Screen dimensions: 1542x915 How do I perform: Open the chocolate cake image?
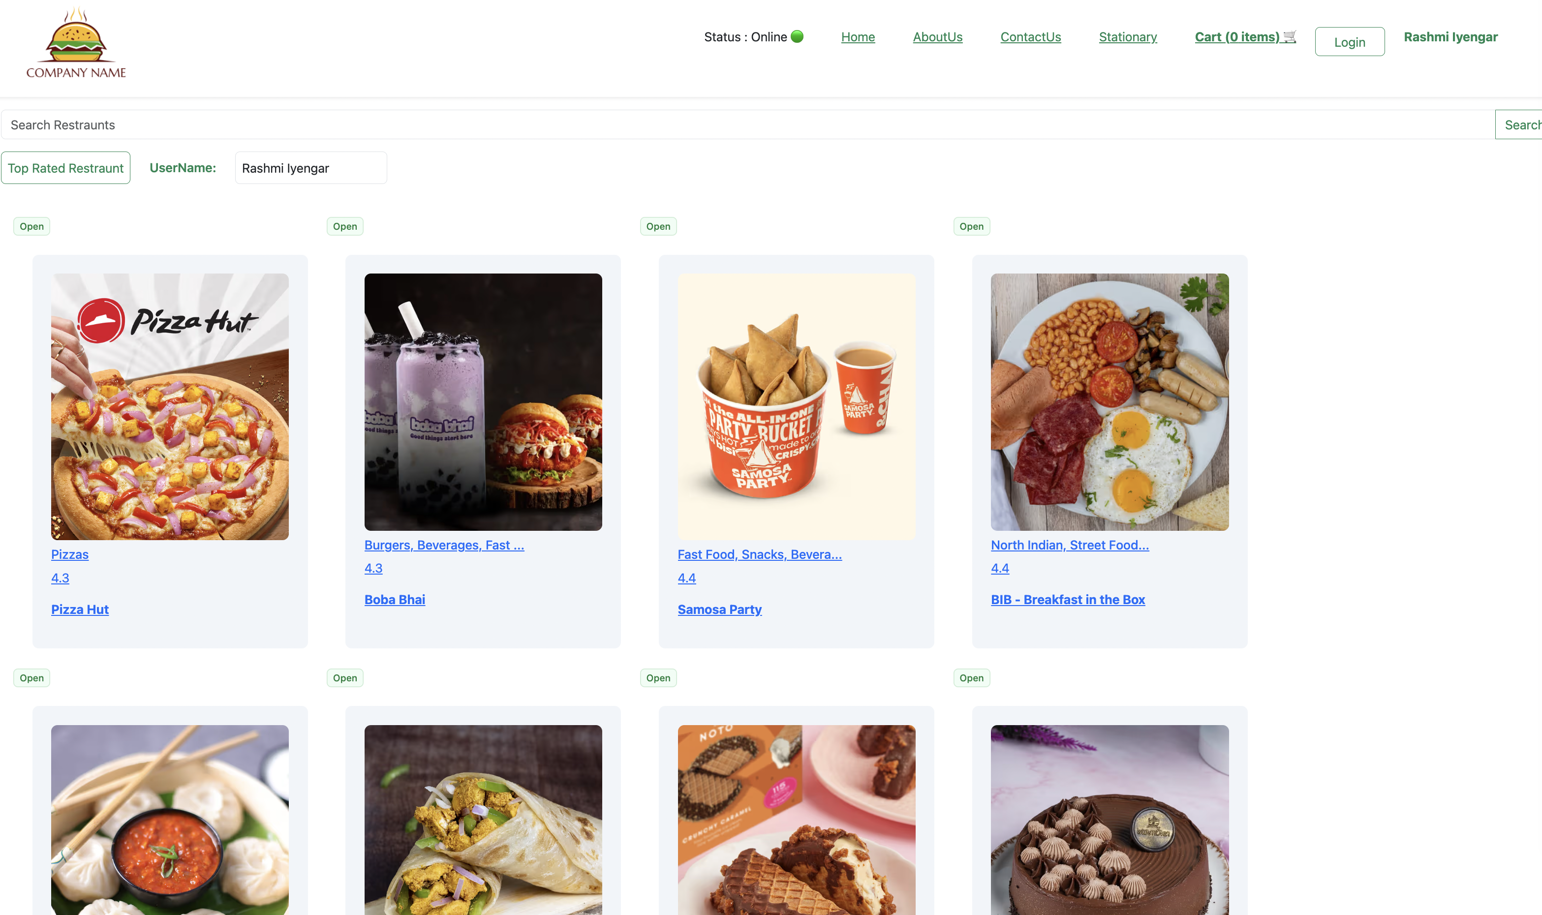click(x=1109, y=820)
